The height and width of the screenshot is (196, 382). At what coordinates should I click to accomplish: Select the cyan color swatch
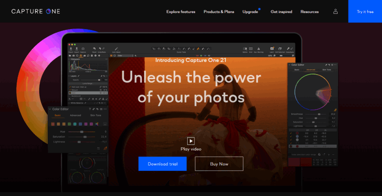(75, 124)
